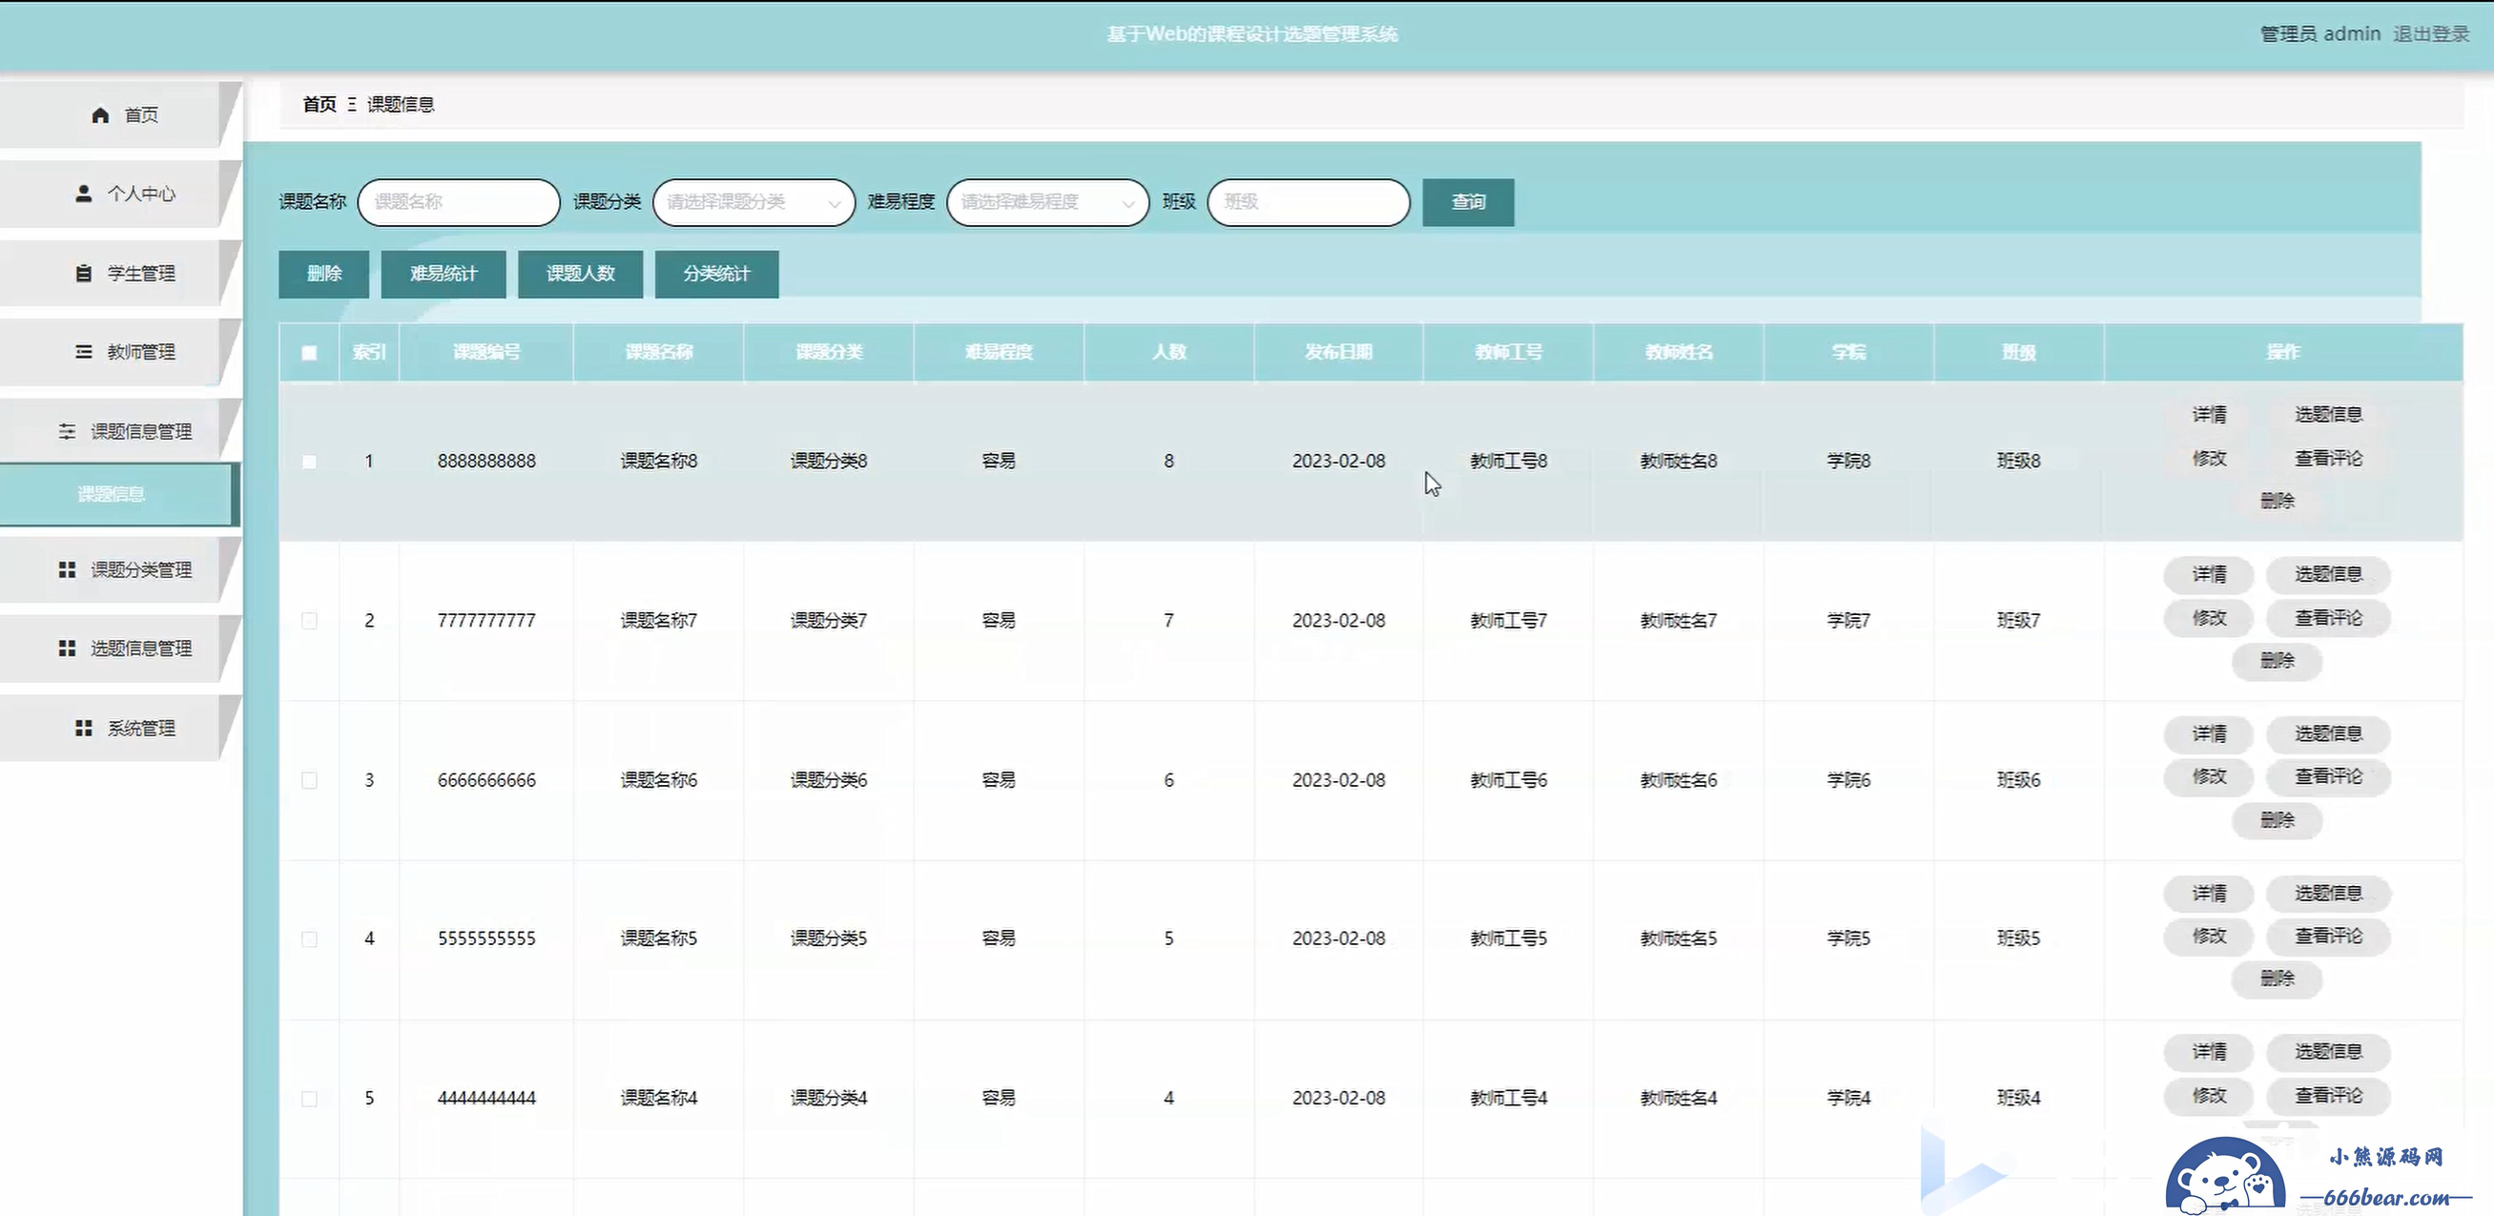Open the 课题分类 dropdown filter

pos(753,202)
